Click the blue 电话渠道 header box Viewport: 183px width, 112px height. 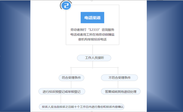pyautogui.click(x=92, y=17)
